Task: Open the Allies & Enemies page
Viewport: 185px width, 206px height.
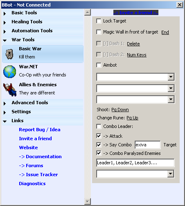Action: tap(43, 90)
